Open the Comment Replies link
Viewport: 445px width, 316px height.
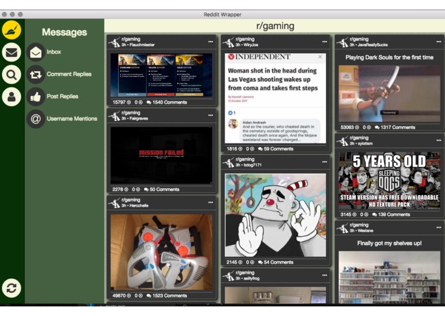(69, 74)
